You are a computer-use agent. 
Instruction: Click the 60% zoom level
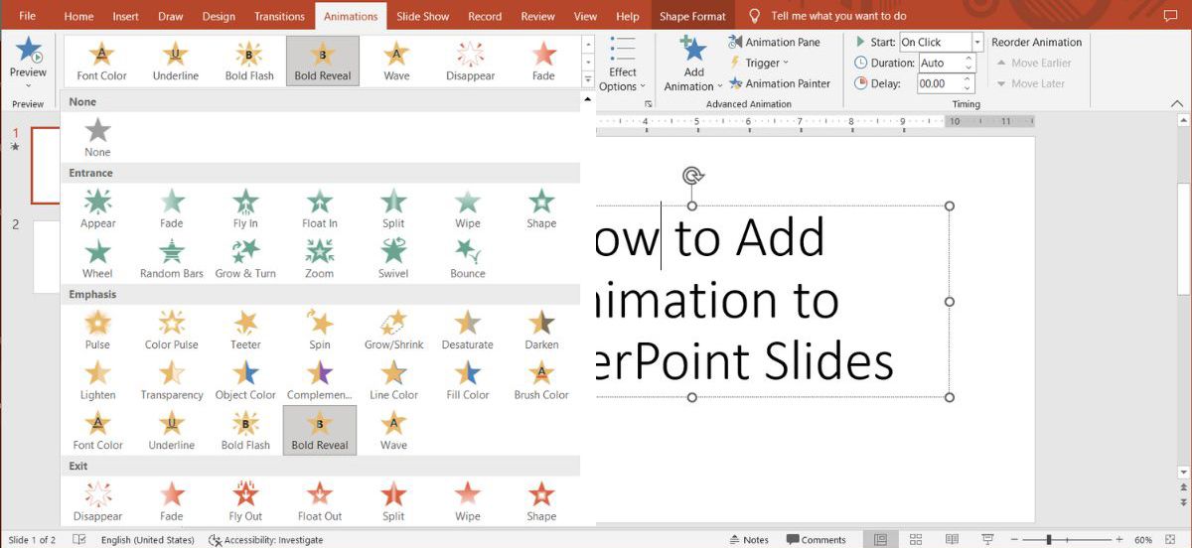[1143, 540]
